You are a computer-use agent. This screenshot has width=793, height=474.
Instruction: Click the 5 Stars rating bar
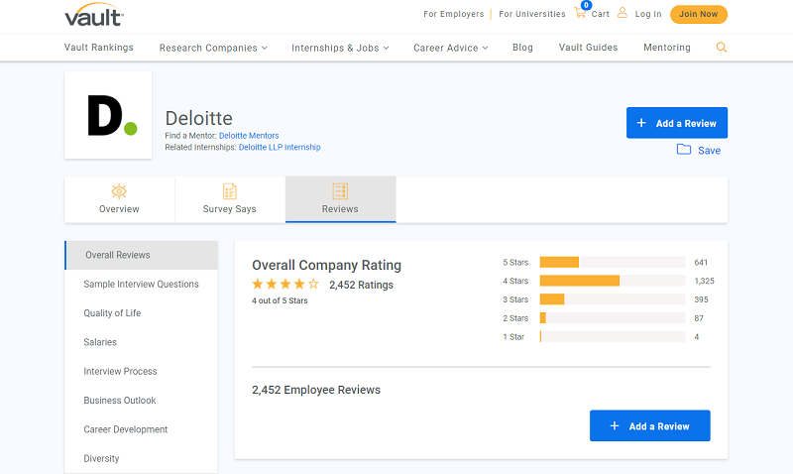pyautogui.click(x=613, y=262)
